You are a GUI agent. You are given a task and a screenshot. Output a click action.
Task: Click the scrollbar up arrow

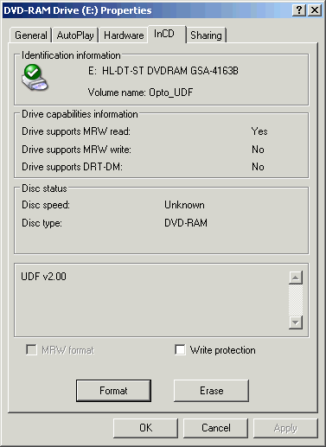point(296,278)
